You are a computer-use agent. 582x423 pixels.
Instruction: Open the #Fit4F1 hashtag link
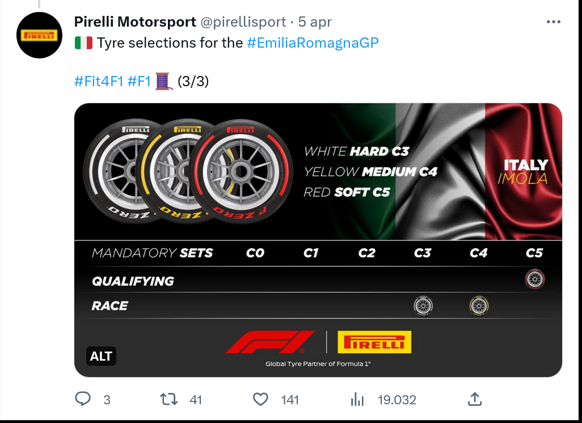pyautogui.click(x=99, y=81)
